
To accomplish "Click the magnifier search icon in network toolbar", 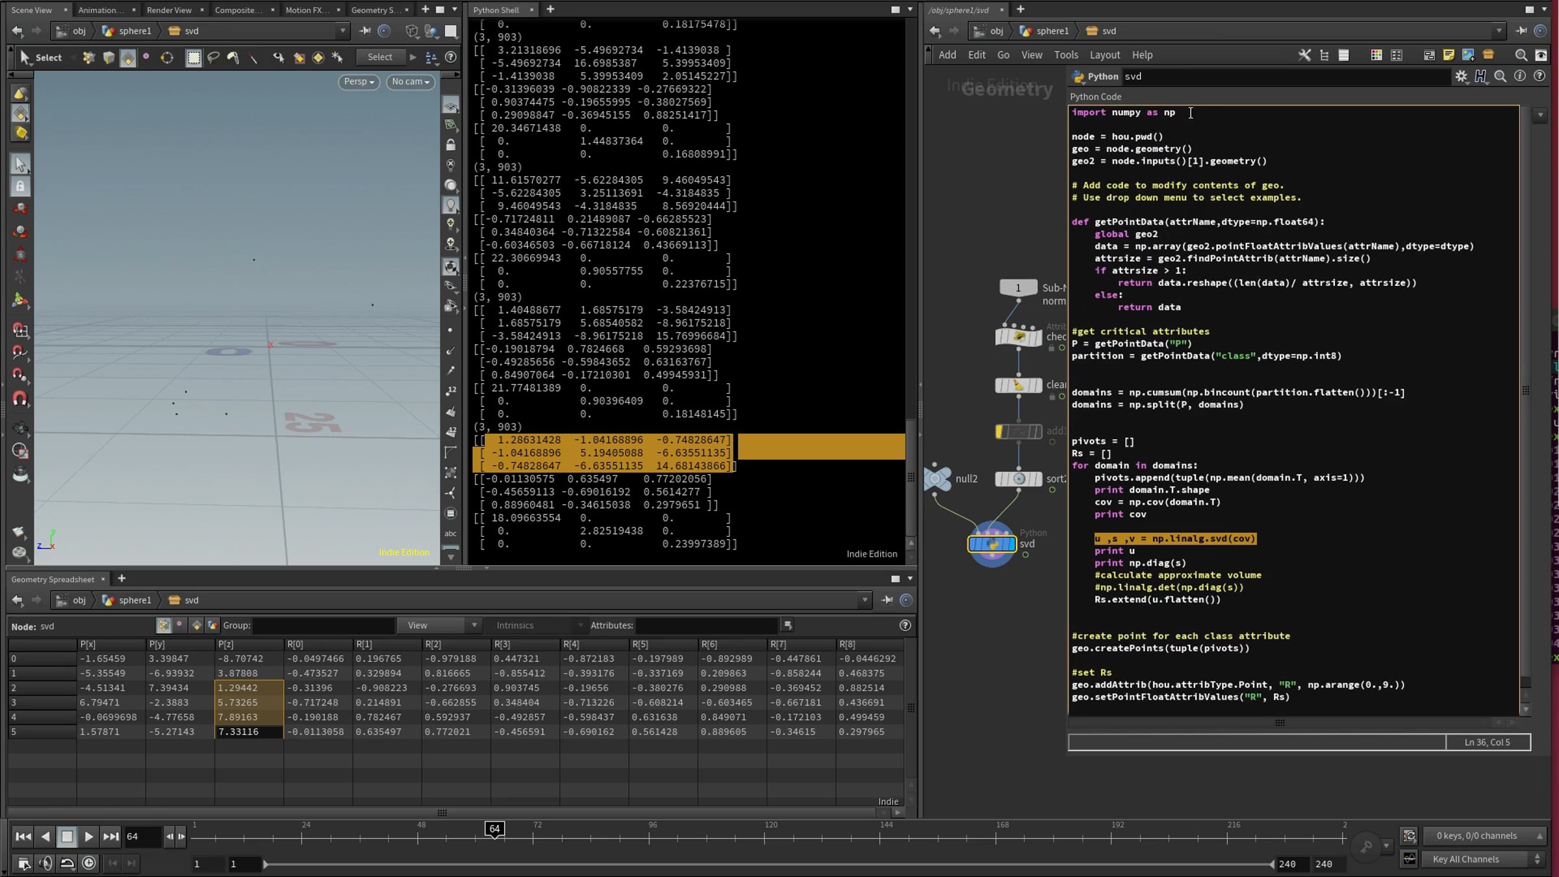I will (1521, 55).
